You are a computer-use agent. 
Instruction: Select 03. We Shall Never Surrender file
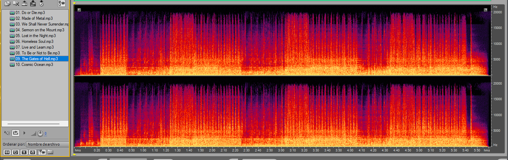(42, 24)
